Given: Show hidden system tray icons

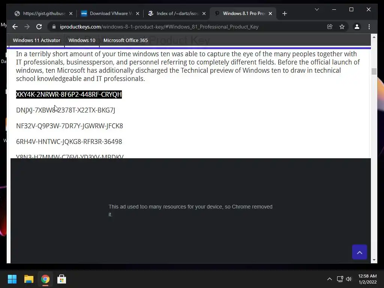Looking at the screenshot, I should point(330,279).
